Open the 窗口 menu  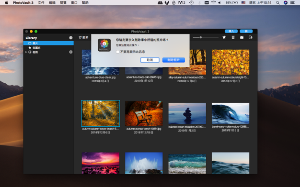tap(74, 3)
